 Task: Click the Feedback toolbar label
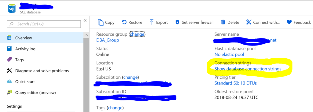[302, 22]
